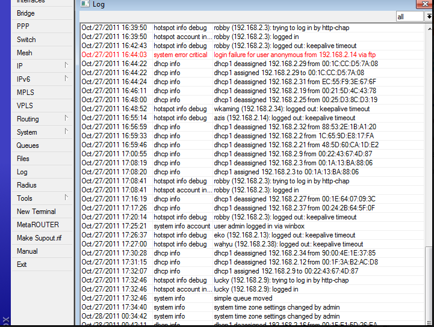This screenshot has height=327, width=434.
Task: Click the Log window title icon
Action: (x=85, y=4)
